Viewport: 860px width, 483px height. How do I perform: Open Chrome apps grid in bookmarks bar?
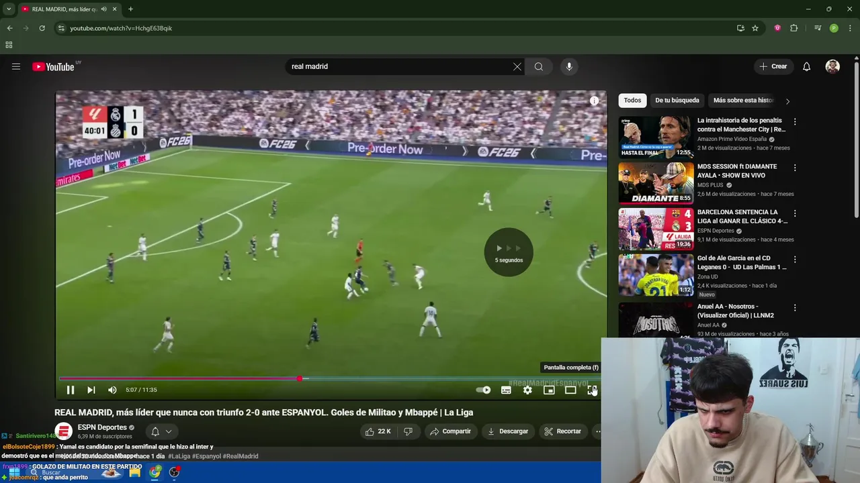[9, 45]
